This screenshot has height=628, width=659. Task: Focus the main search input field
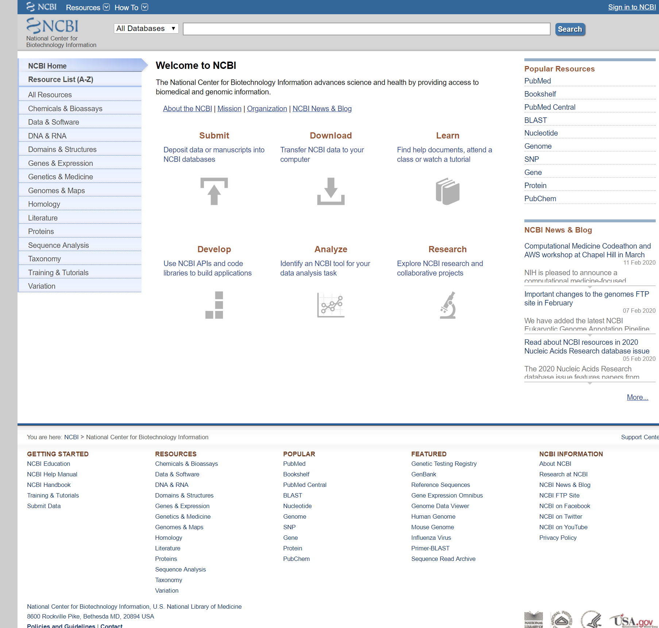366,29
